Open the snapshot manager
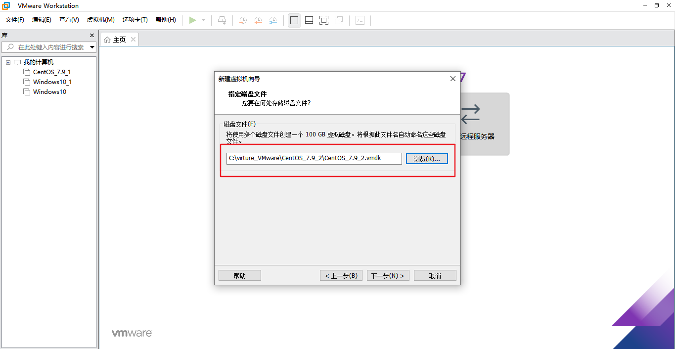675x349 pixels. 273,20
